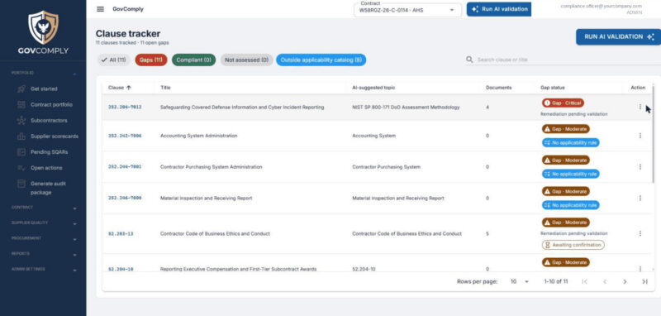The width and height of the screenshot is (661, 316).
Task: Click the Get started rocket icon
Action: click(x=21, y=89)
